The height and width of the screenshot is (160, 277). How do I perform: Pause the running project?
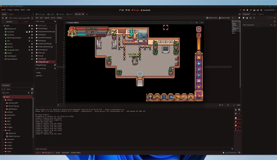point(244,10)
